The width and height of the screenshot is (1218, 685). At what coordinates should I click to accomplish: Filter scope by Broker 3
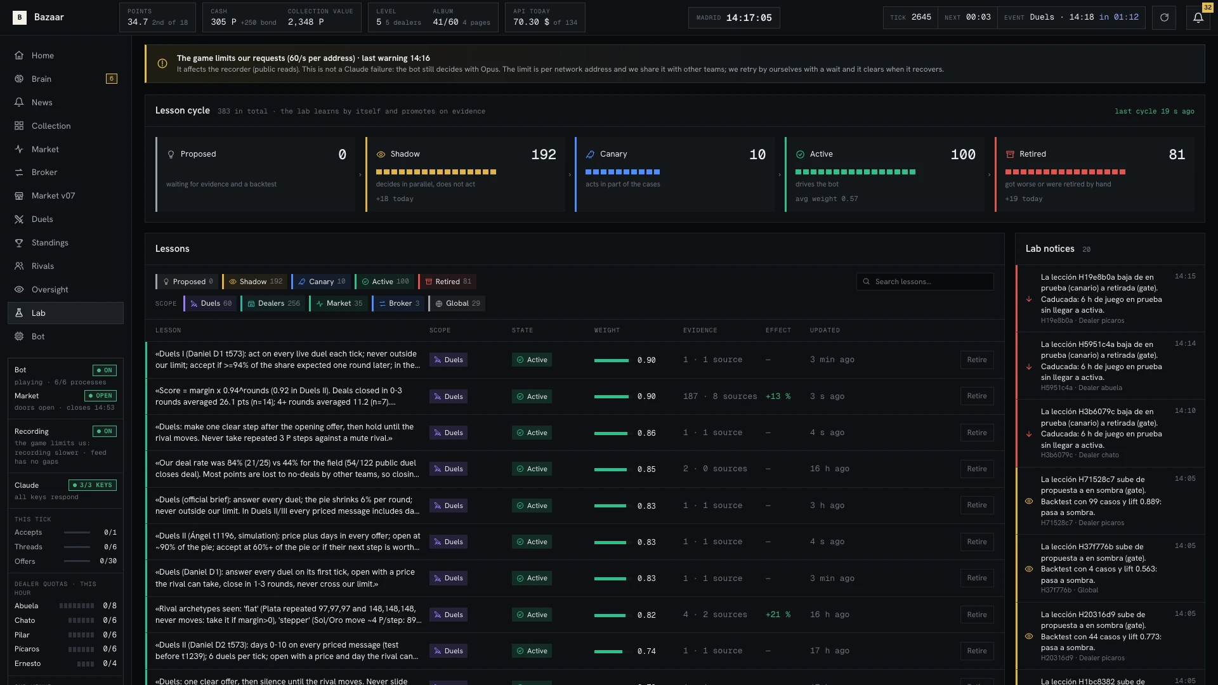[x=398, y=303]
